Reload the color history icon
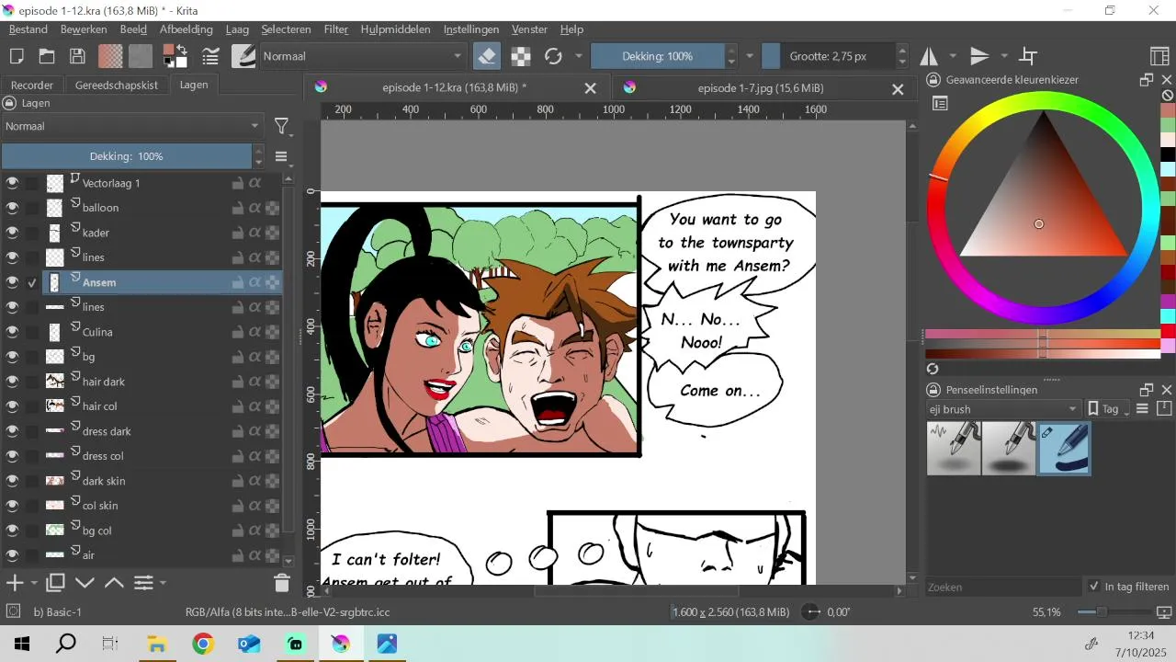This screenshot has height=662, width=1176. [933, 368]
